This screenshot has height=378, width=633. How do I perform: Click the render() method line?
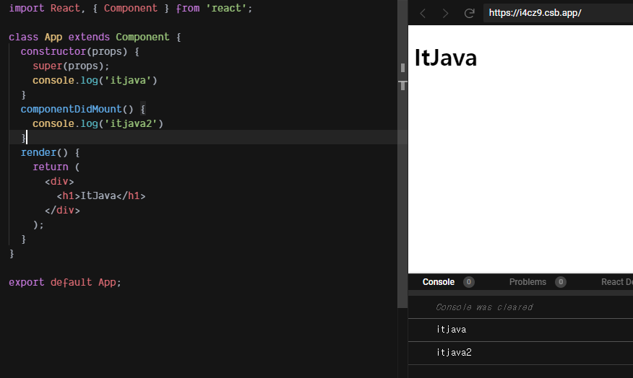point(51,153)
